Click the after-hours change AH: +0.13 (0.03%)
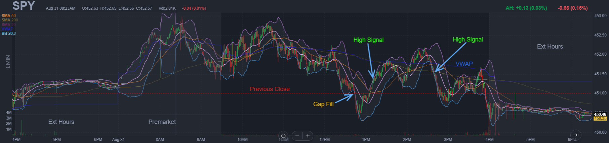This screenshot has width=609, height=143. (x=526, y=8)
